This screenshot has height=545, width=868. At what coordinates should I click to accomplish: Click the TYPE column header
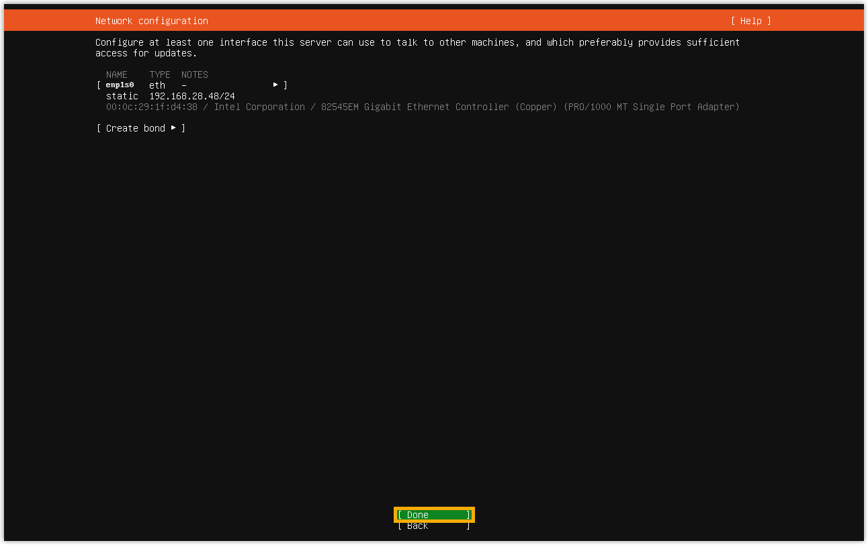(159, 75)
